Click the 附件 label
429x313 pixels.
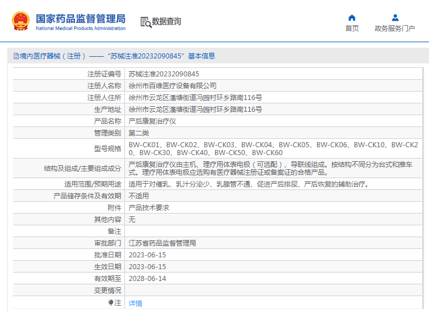[x=114, y=207]
